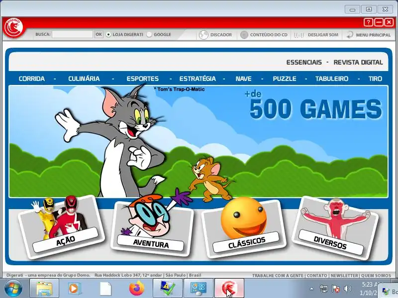Open File Explorer from the taskbar
Screen dimensions: 398x298
pos(44,289)
